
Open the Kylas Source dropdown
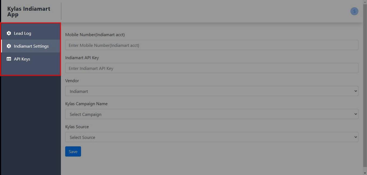(x=212, y=137)
